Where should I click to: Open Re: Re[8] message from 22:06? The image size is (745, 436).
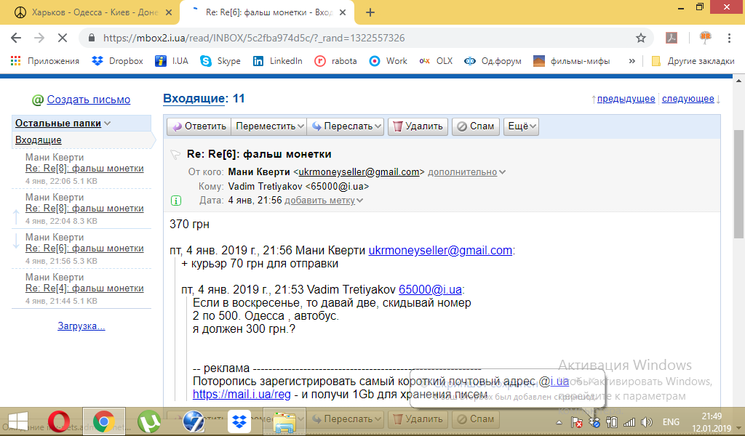[84, 169]
